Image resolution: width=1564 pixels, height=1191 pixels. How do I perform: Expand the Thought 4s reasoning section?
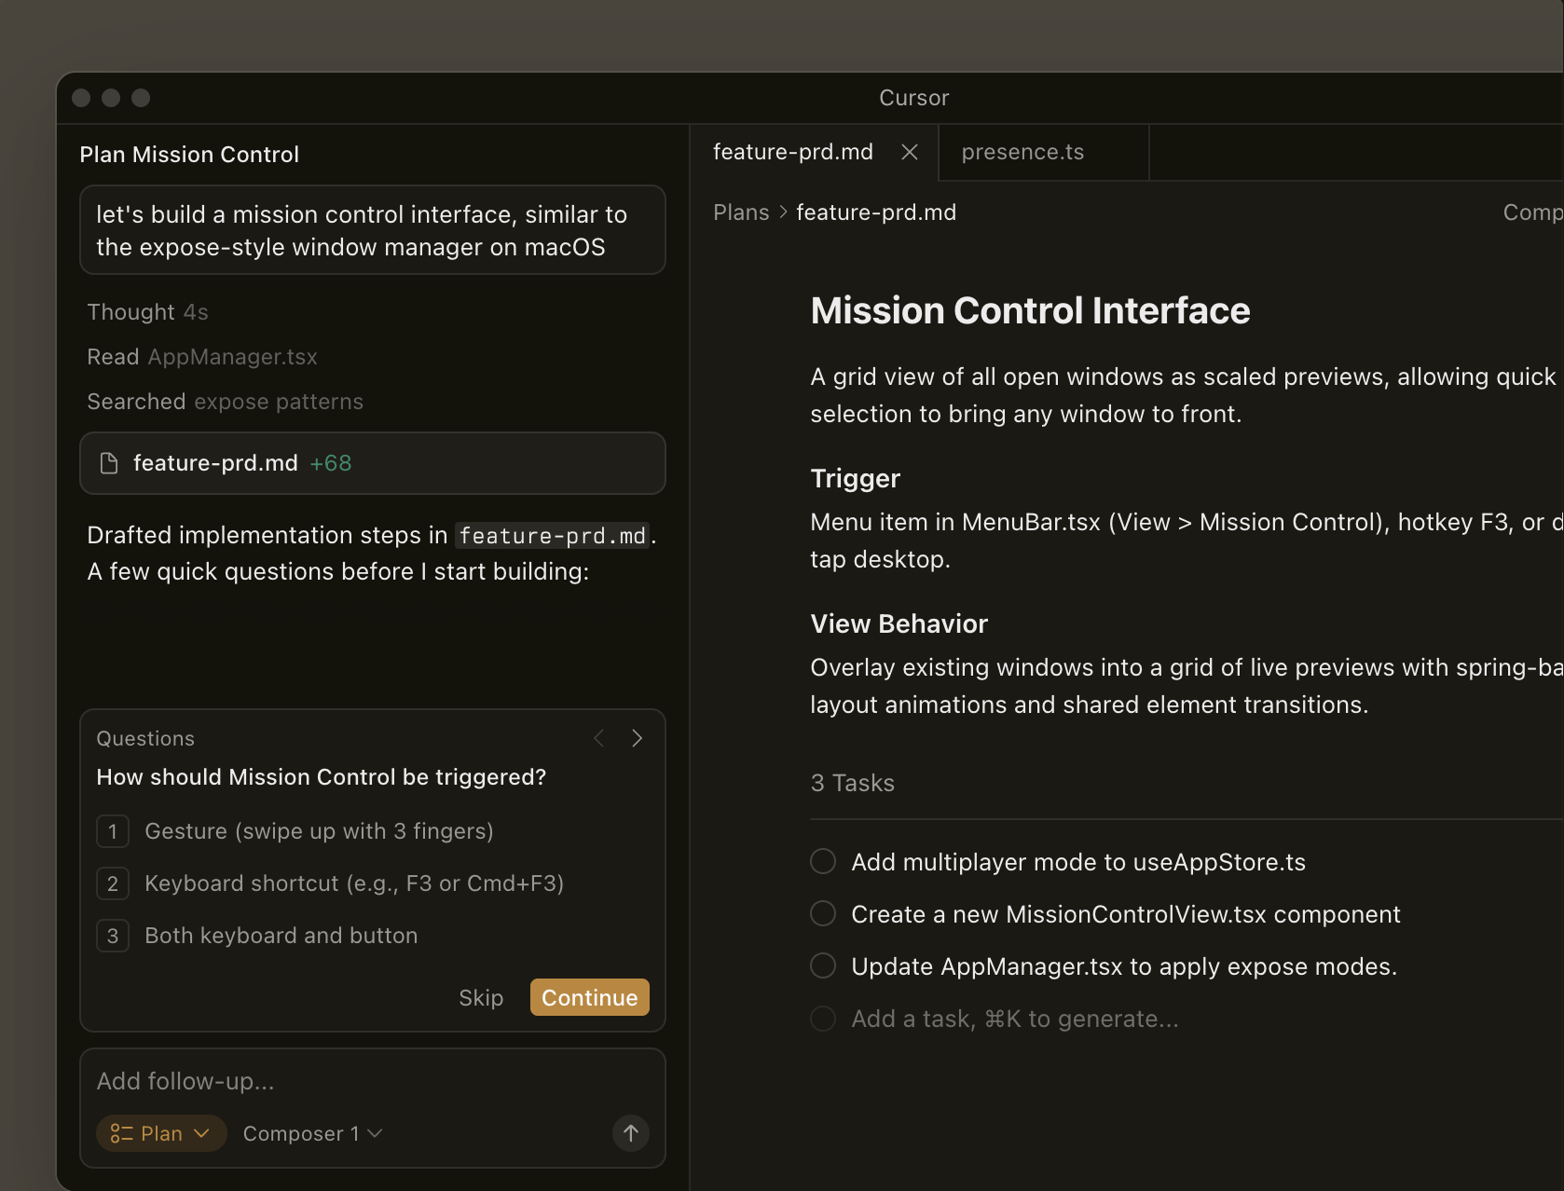click(147, 312)
